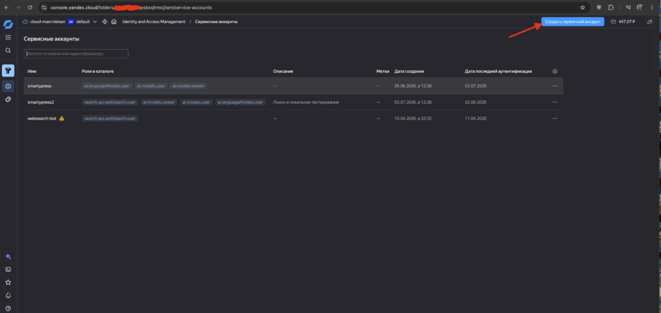This screenshot has height=313, width=661.
Task: Open the browser three-dot menu
Action: click(652, 8)
